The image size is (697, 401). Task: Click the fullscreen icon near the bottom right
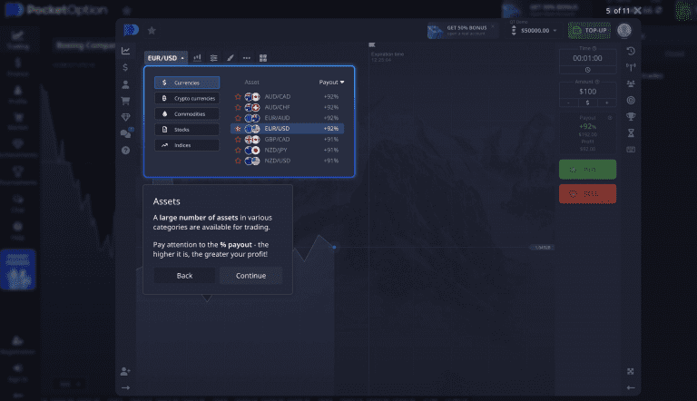point(631,371)
